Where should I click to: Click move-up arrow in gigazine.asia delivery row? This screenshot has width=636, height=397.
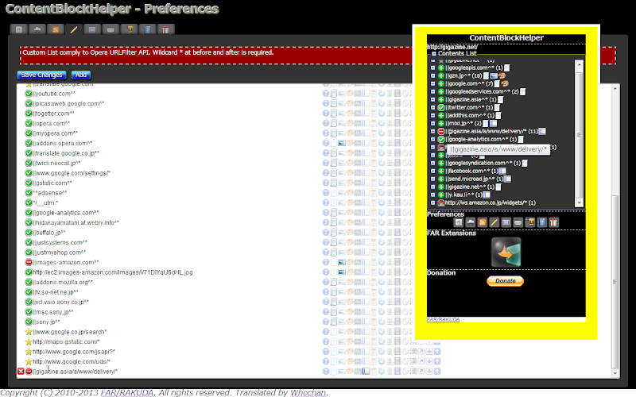pyautogui.click(x=436, y=372)
